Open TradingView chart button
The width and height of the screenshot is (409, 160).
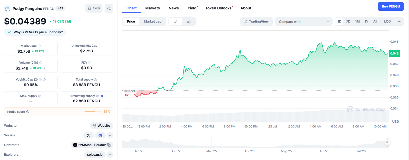pos(256,21)
